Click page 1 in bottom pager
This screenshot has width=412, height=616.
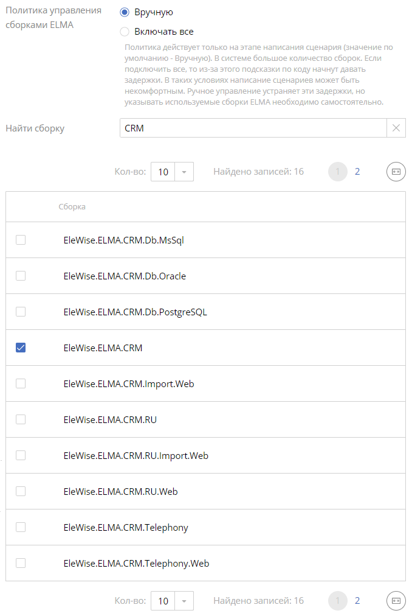coord(338,601)
